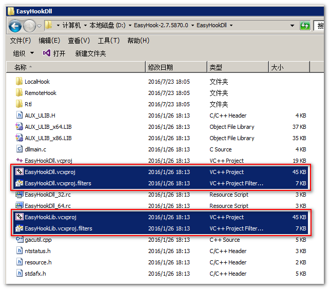
Task: Select the file name EasyHookDll.vcproj
Action: tap(48, 161)
